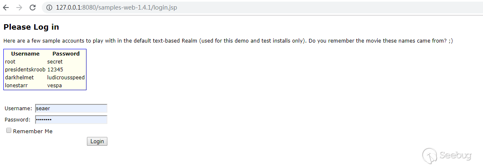Click the 'Please Log in' heading
483x167 pixels.
point(31,27)
